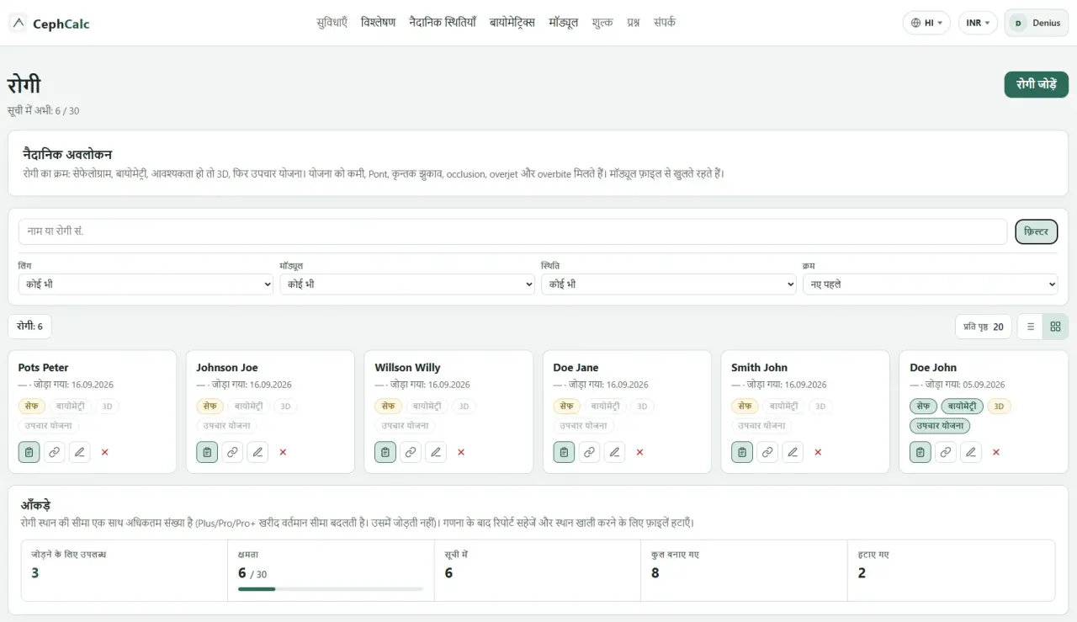Open clipboard icon on Doe John card

click(x=920, y=452)
